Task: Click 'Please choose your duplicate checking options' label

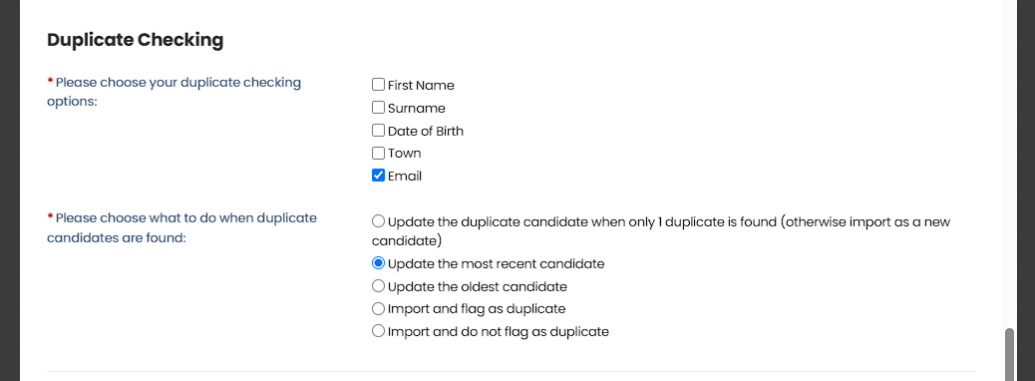Action: click(174, 93)
